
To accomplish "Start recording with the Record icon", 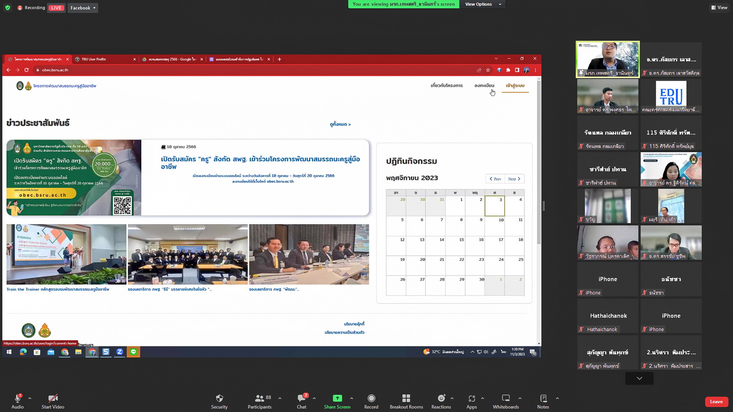I will click(371, 398).
